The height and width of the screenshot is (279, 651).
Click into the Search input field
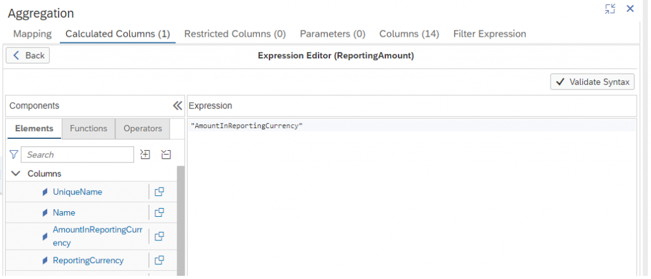coord(78,155)
